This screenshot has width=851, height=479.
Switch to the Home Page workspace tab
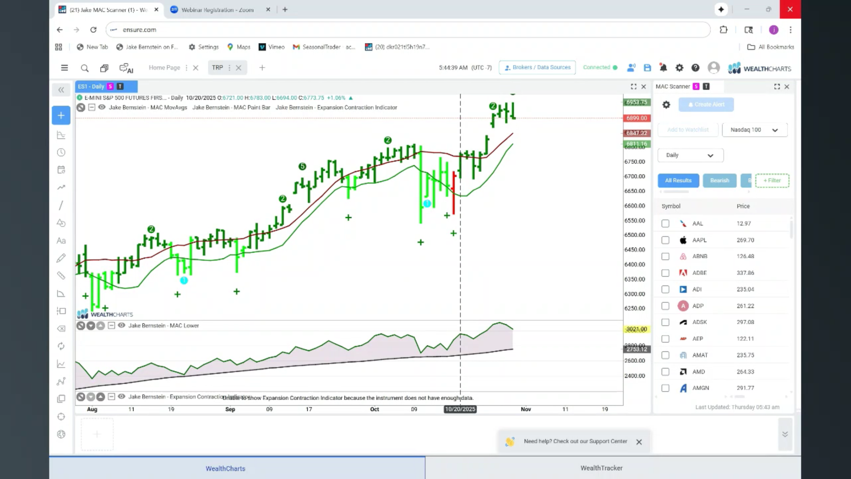click(x=164, y=68)
